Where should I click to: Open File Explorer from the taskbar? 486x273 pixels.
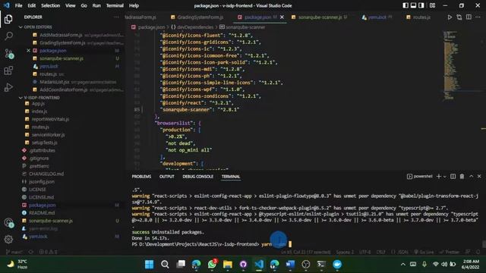(228, 264)
